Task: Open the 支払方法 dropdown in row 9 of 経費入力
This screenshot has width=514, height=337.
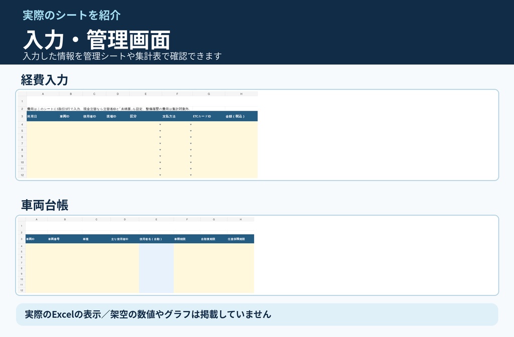Action: tap(191, 156)
